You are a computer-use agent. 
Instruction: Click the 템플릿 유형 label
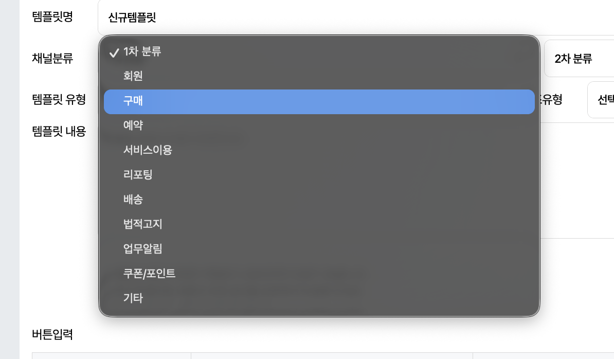[x=59, y=99]
